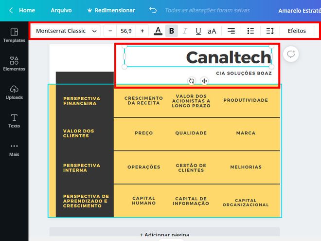Click the font size field 56,9
The image size is (321, 241).
(x=126, y=31)
